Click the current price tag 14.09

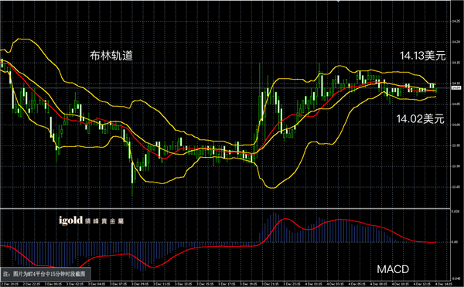[x=456, y=88]
